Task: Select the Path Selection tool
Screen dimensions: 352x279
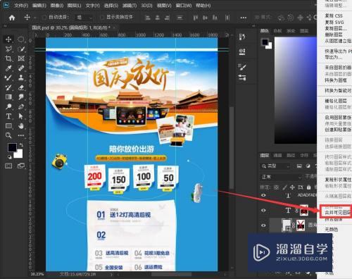Action: coord(21,116)
